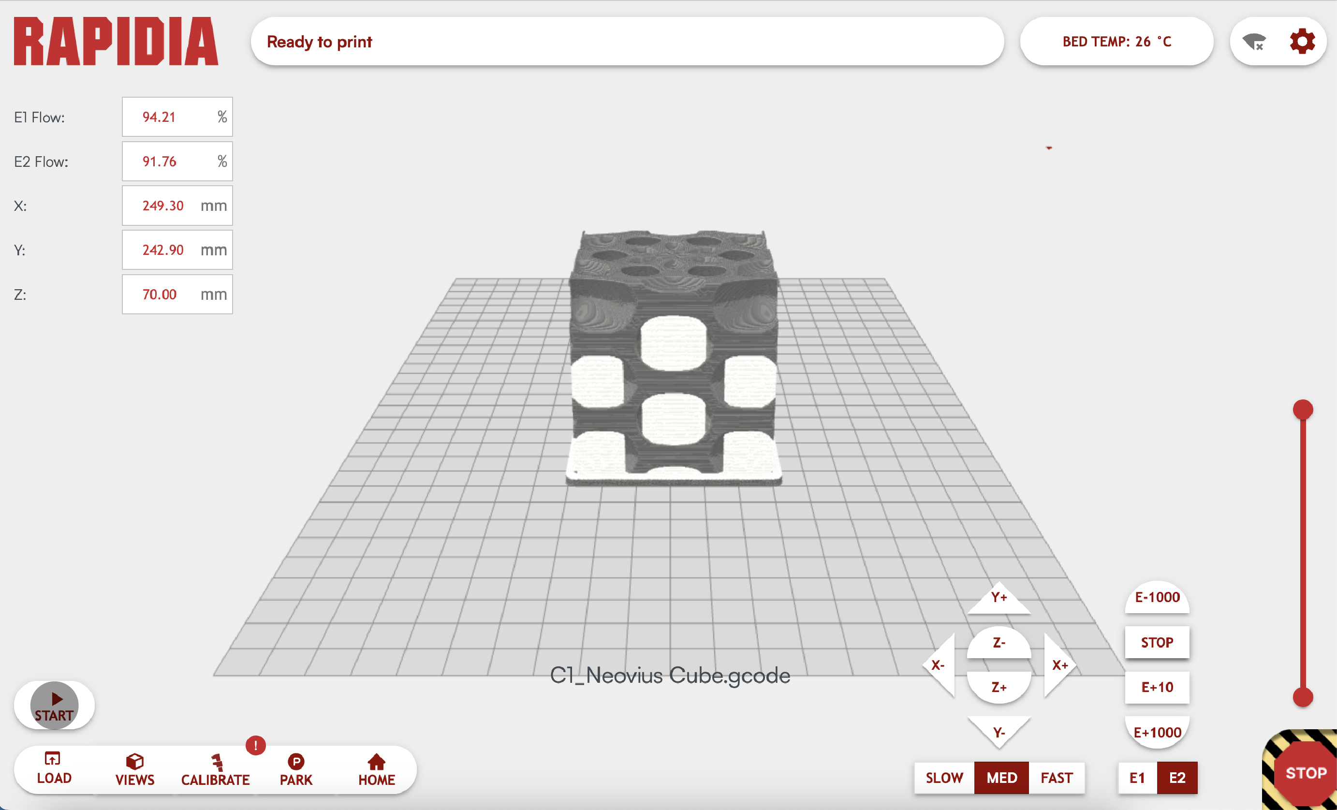1337x810 pixels.
Task: Select FAST jog speed
Action: (1056, 778)
